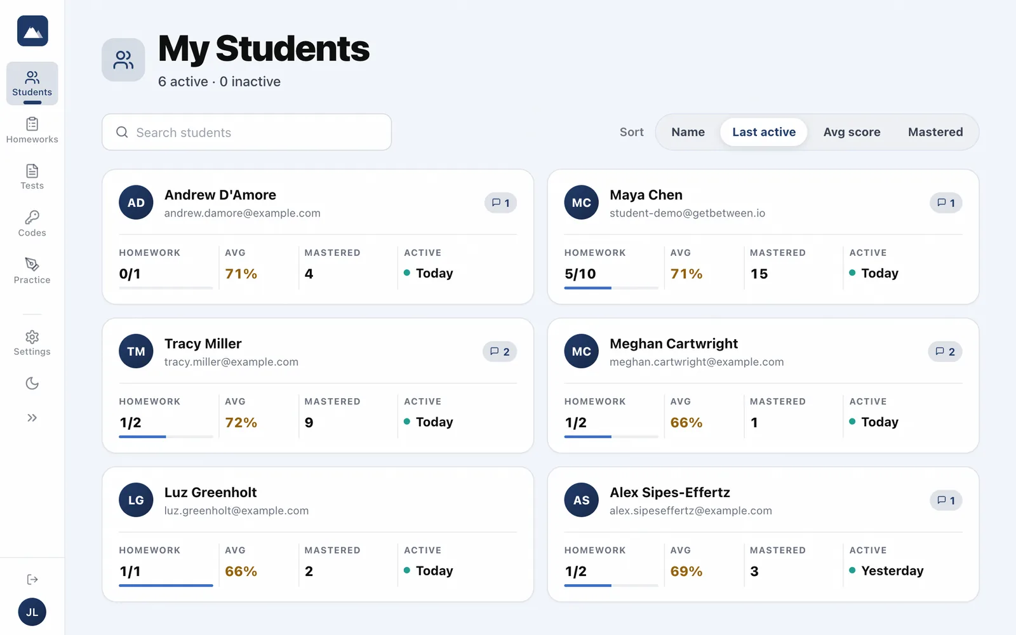Viewport: 1016px width, 635px height.
Task: Click the AD avatar
Action: (136, 203)
